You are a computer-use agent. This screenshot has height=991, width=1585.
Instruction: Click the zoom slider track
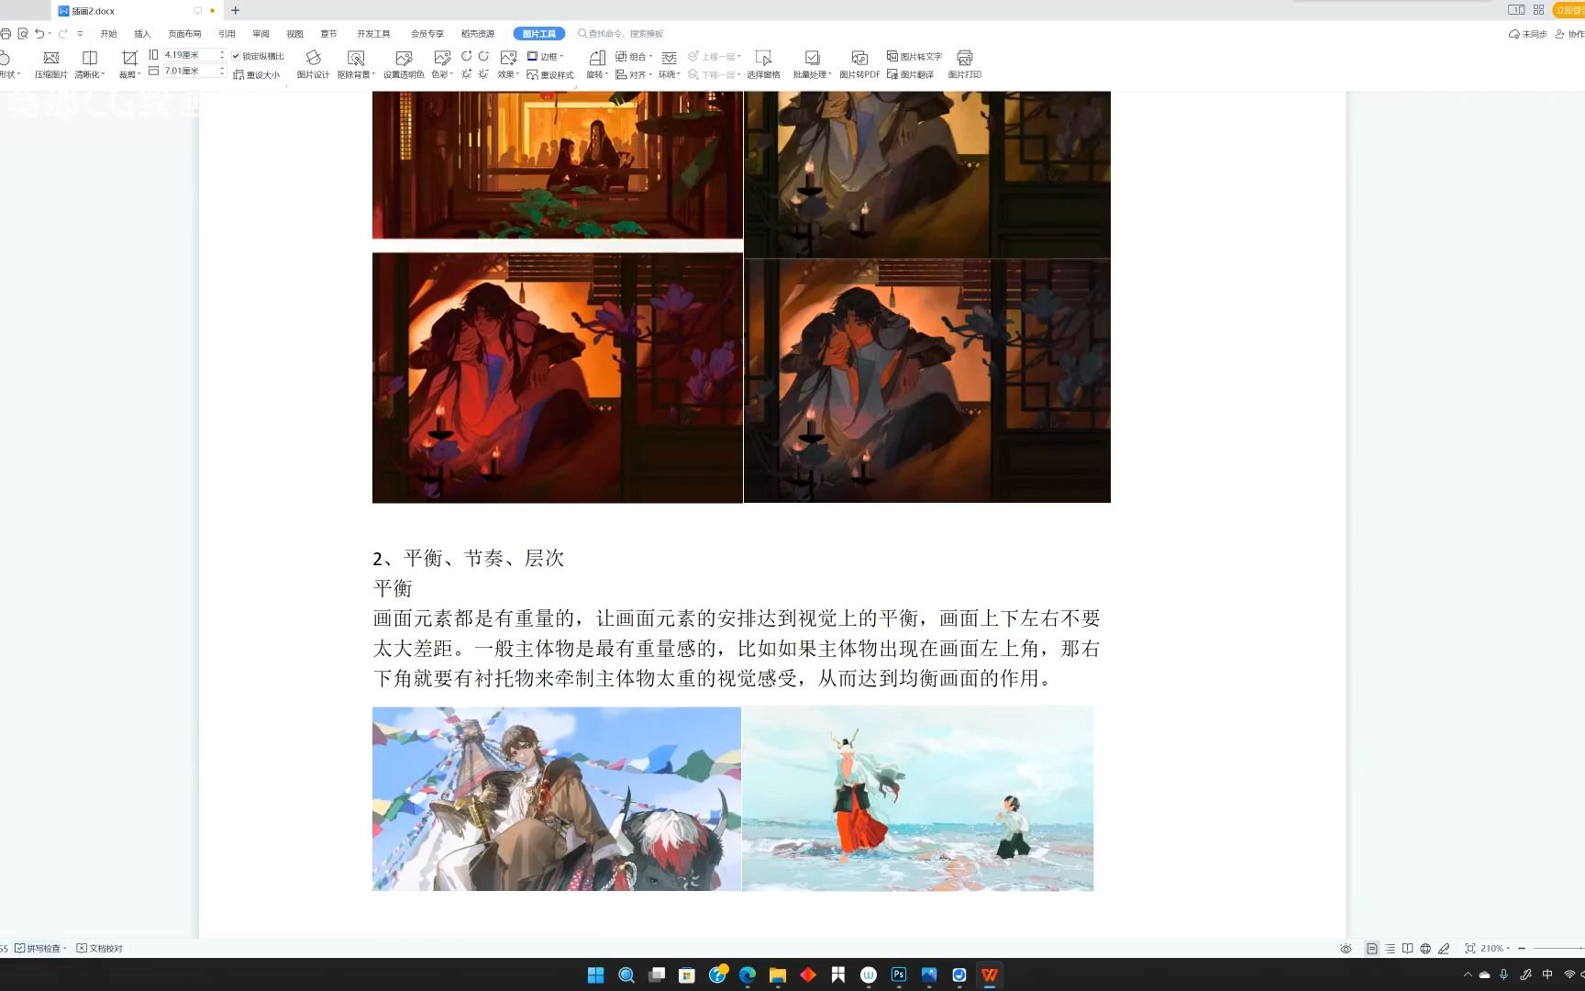1558,949
